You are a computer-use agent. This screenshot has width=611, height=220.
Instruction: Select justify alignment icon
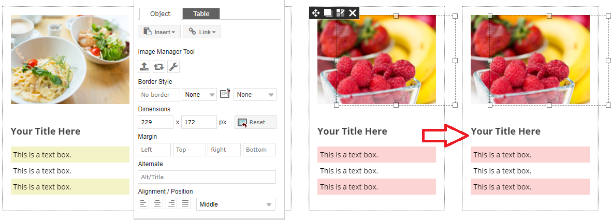coord(185,204)
